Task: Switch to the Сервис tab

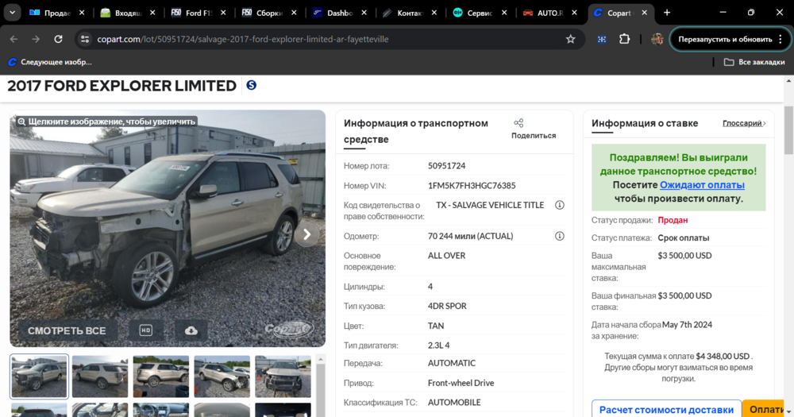Action: pos(473,14)
